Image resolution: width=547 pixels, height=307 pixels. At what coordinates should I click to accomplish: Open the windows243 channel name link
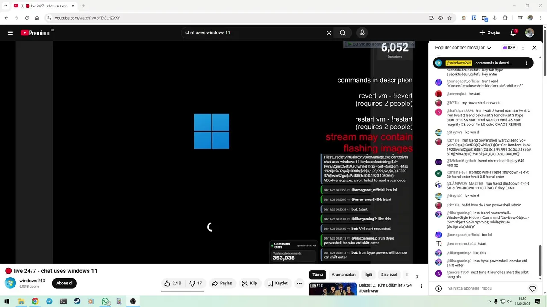(x=32, y=281)
